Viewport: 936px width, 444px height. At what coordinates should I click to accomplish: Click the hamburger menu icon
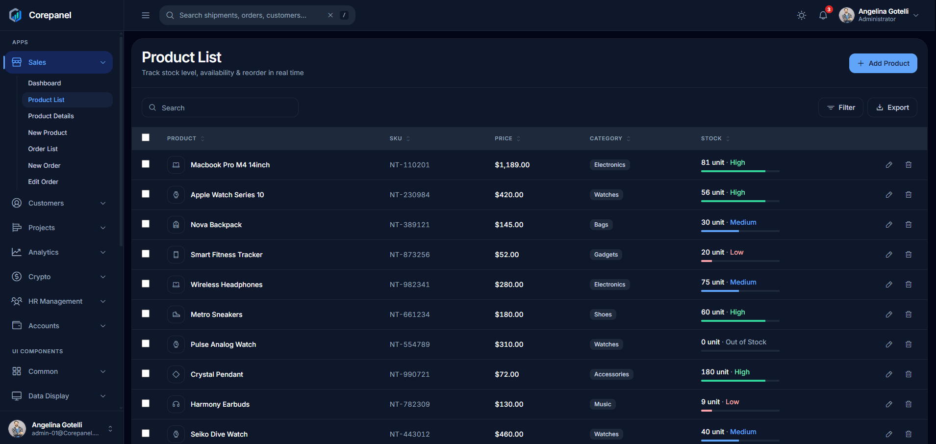point(146,15)
